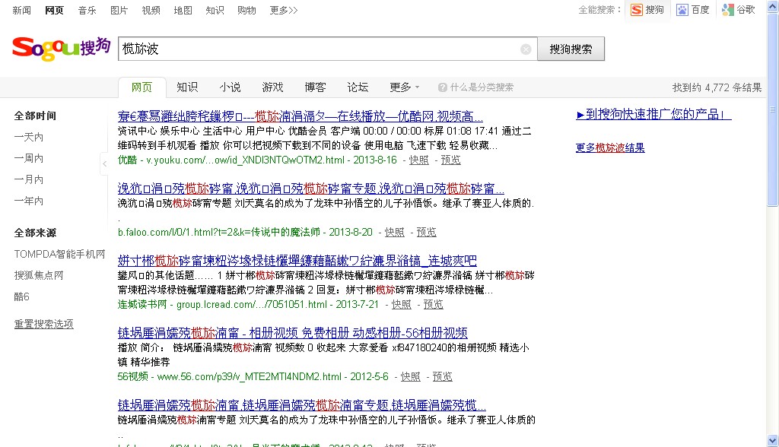Image resolution: width=779 pixels, height=447 pixels.
Task: Open 快照 for the 连城读书网 result
Action: [x=402, y=304]
